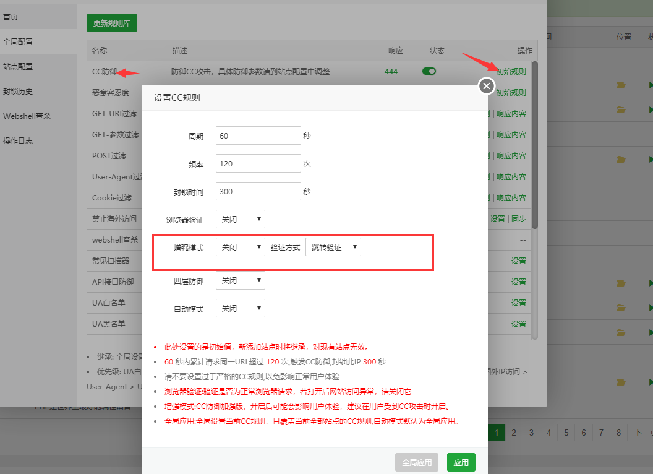The height and width of the screenshot is (474, 653).
Task: Go to page 2 in the pagination
Action: pos(513,433)
